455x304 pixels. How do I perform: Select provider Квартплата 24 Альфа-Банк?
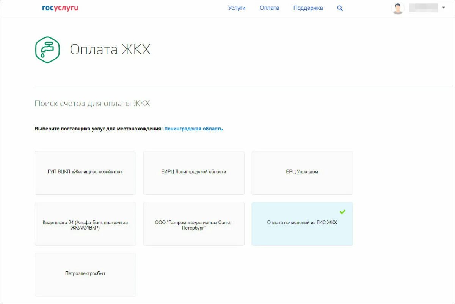tap(85, 224)
